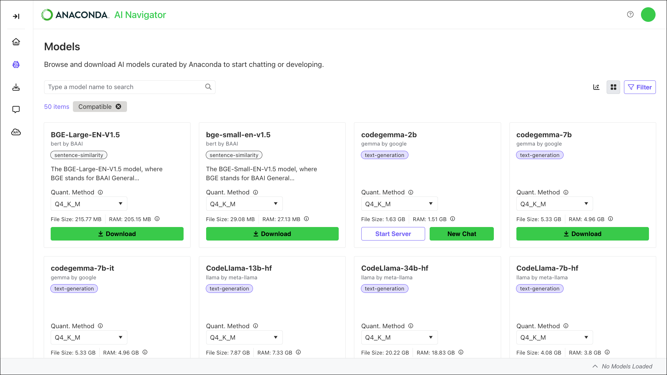Screen dimensions: 667x375
Task: Open quant dropdown for CodeLlama-13b-hf
Action: tap(244, 337)
